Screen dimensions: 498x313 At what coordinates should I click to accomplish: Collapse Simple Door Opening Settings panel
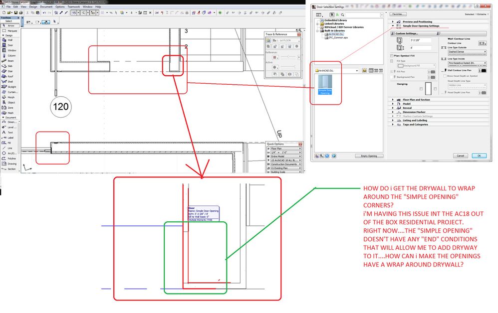(x=393, y=26)
